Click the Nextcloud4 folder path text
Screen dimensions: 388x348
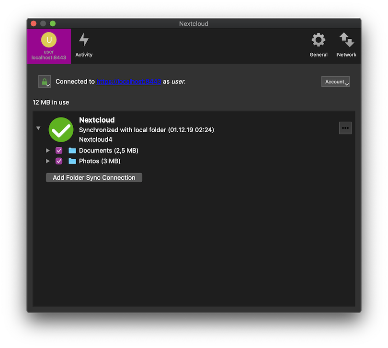pyautogui.click(x=95, y=139)
